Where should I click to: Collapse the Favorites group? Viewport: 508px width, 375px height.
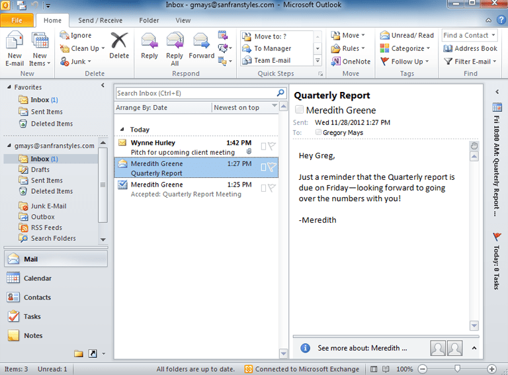click(x=9, y=87)
